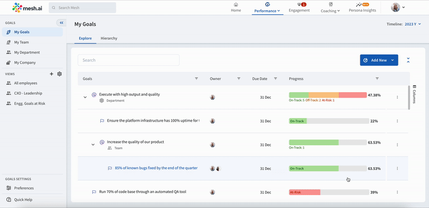The height and width of the screenshot is (208, 429).
Task: Click the Add New dropdown arrow
Action: (x=393, y=60)
